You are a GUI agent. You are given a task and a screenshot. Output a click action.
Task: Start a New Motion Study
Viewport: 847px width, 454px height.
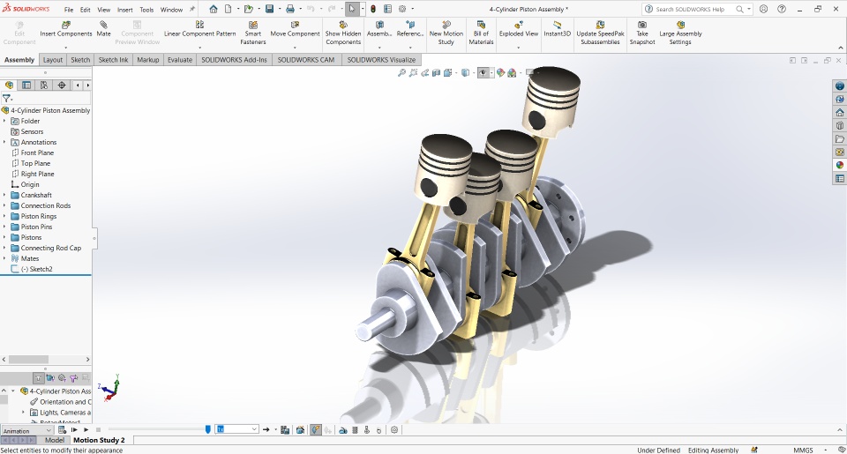pos(446,33)
